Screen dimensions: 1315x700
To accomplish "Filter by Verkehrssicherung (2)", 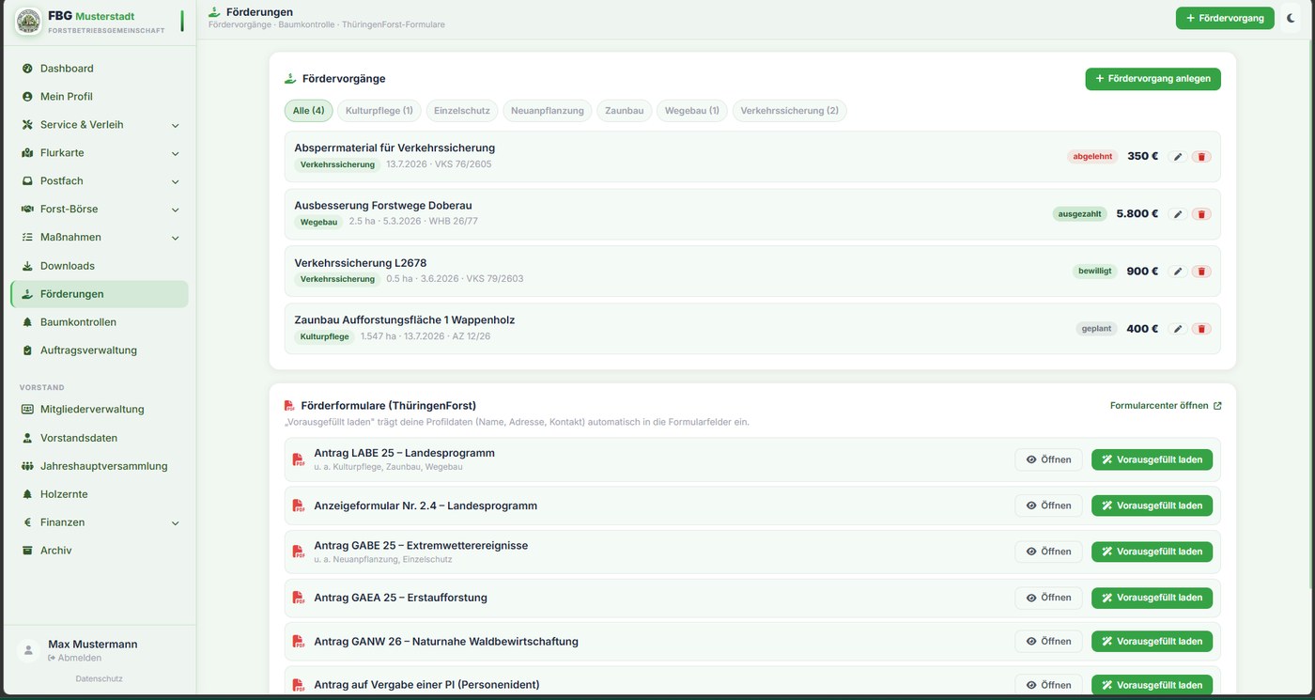I will [x=790, y=111].
